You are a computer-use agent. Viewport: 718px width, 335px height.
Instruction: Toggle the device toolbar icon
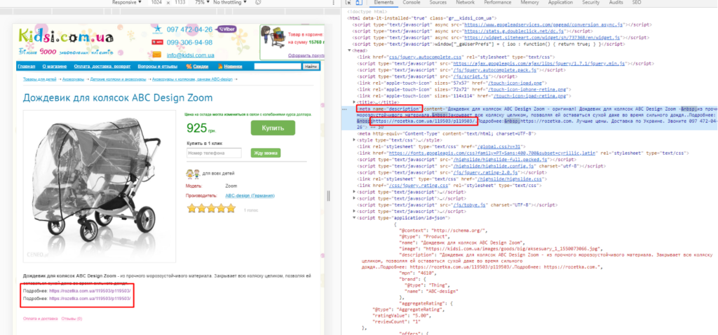coord(360,3)
